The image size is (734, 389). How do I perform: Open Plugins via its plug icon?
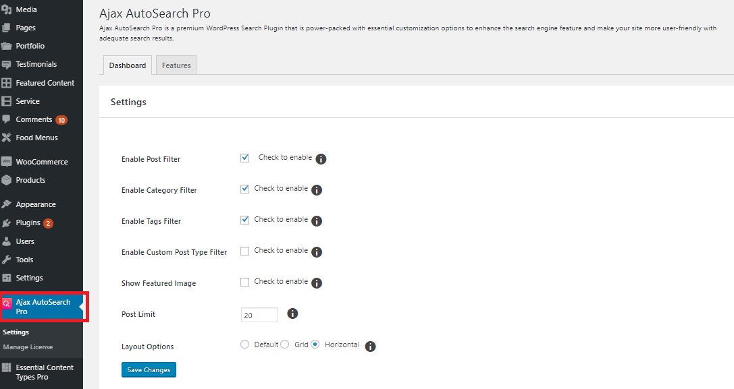tap(7, 223)
